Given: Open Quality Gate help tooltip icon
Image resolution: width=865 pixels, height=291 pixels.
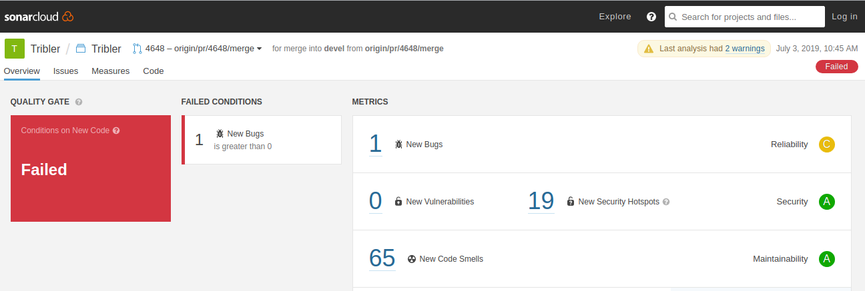Looking at the screenshot, I should (79, 102).
